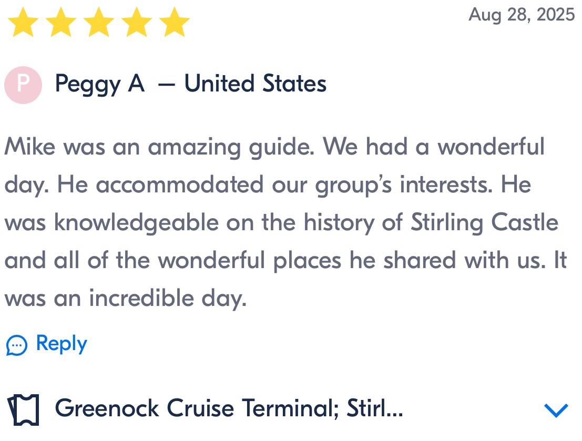Click the word "knowledgeable" in the review
This screenshot has width=582, height=441.
click(x=137, y=222)
